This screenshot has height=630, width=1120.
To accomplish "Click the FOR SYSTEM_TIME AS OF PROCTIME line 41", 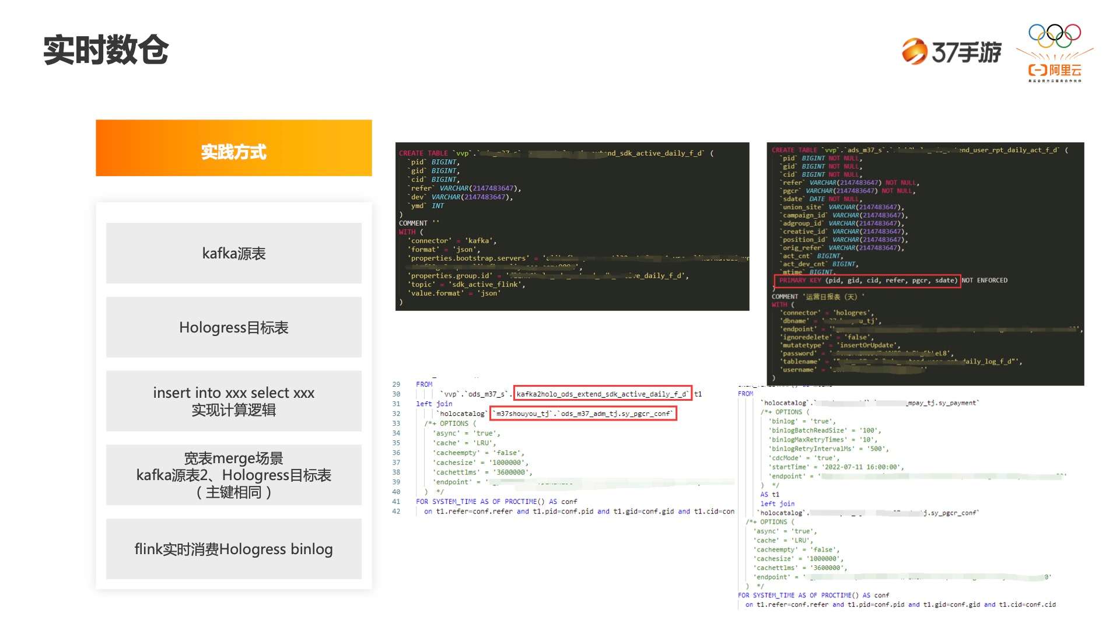I will coord(496,502).
